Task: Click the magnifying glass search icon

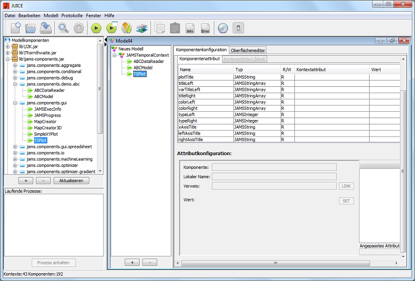Action: point(63,28)
